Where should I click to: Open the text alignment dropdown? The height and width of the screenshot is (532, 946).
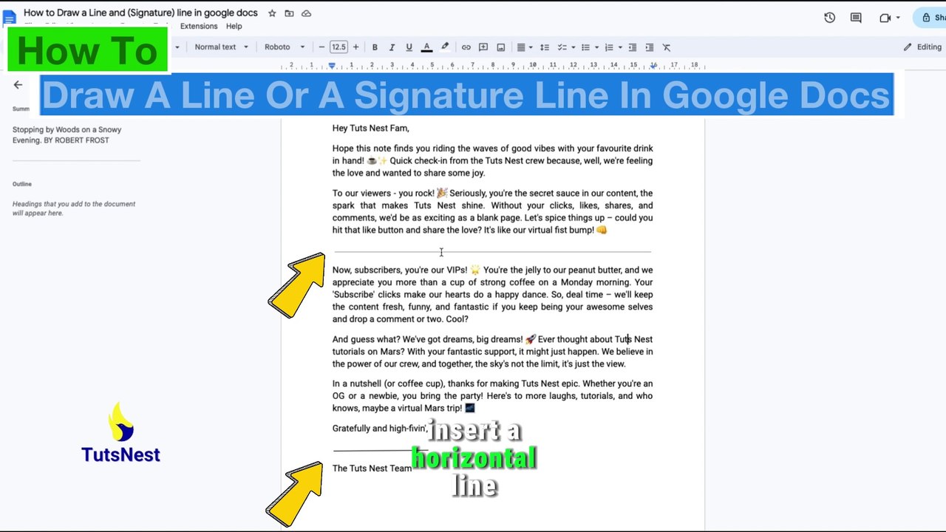coord(524,47)
